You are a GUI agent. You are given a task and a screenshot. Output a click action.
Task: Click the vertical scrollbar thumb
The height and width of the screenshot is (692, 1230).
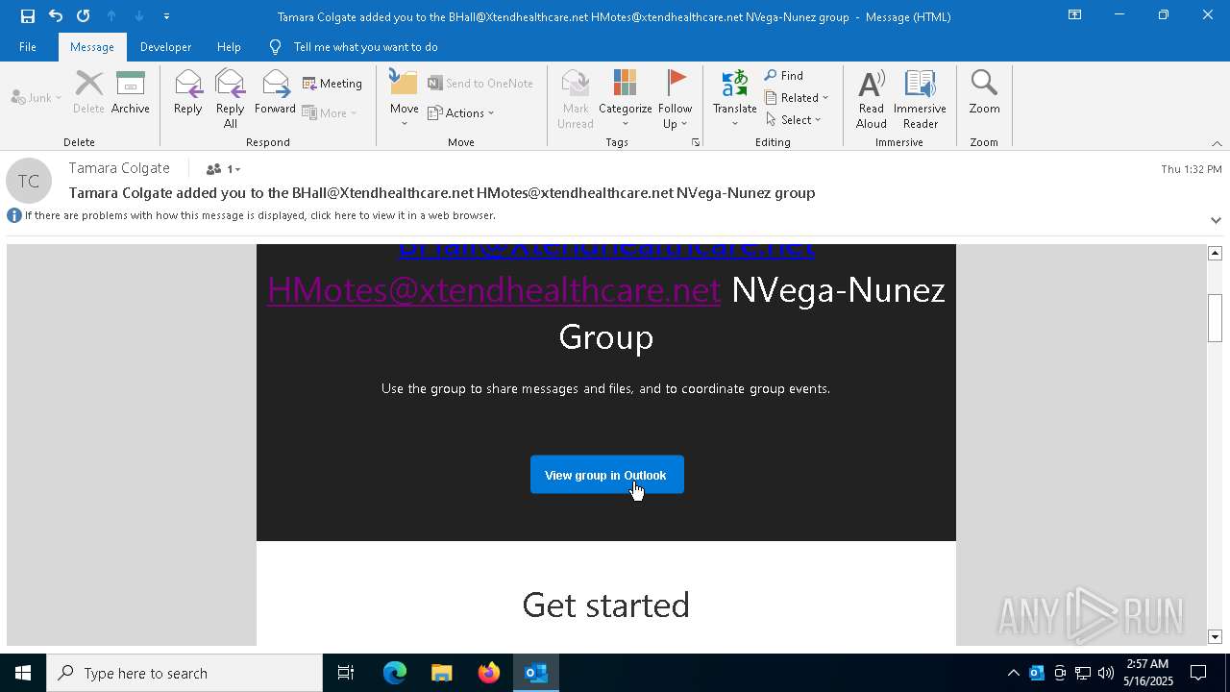[x=1215, y=317]
